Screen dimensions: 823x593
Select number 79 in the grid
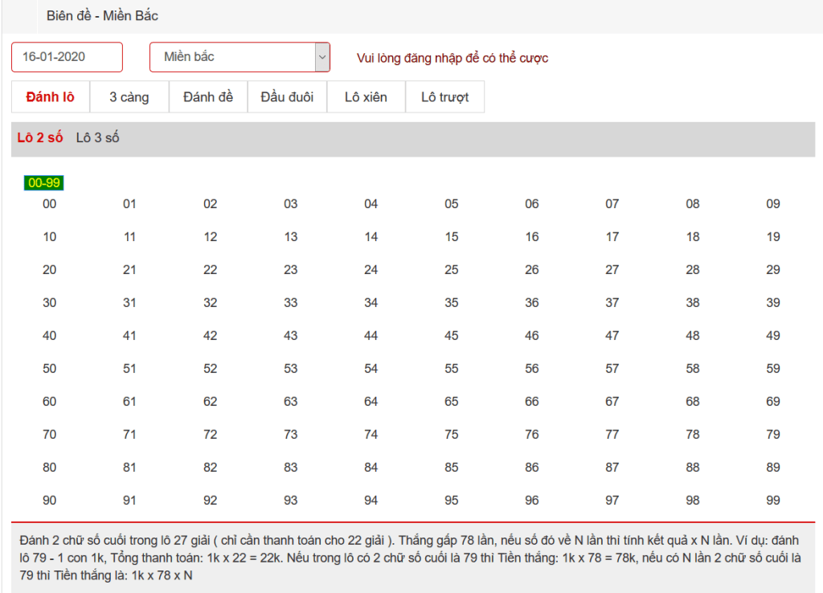coord(773,435)
